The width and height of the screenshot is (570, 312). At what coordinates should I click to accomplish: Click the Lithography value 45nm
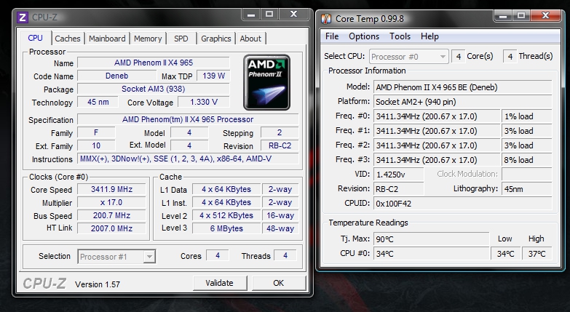point(527,189)
